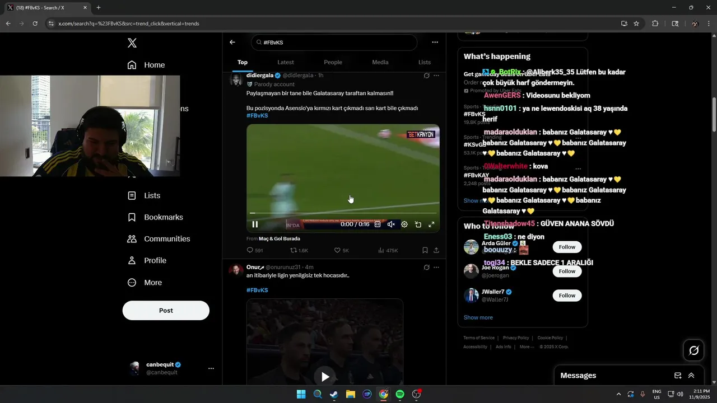Viewport: 717px width, 403px height.
Task: Pause the playing video
Action: click(x=255, y=224)
